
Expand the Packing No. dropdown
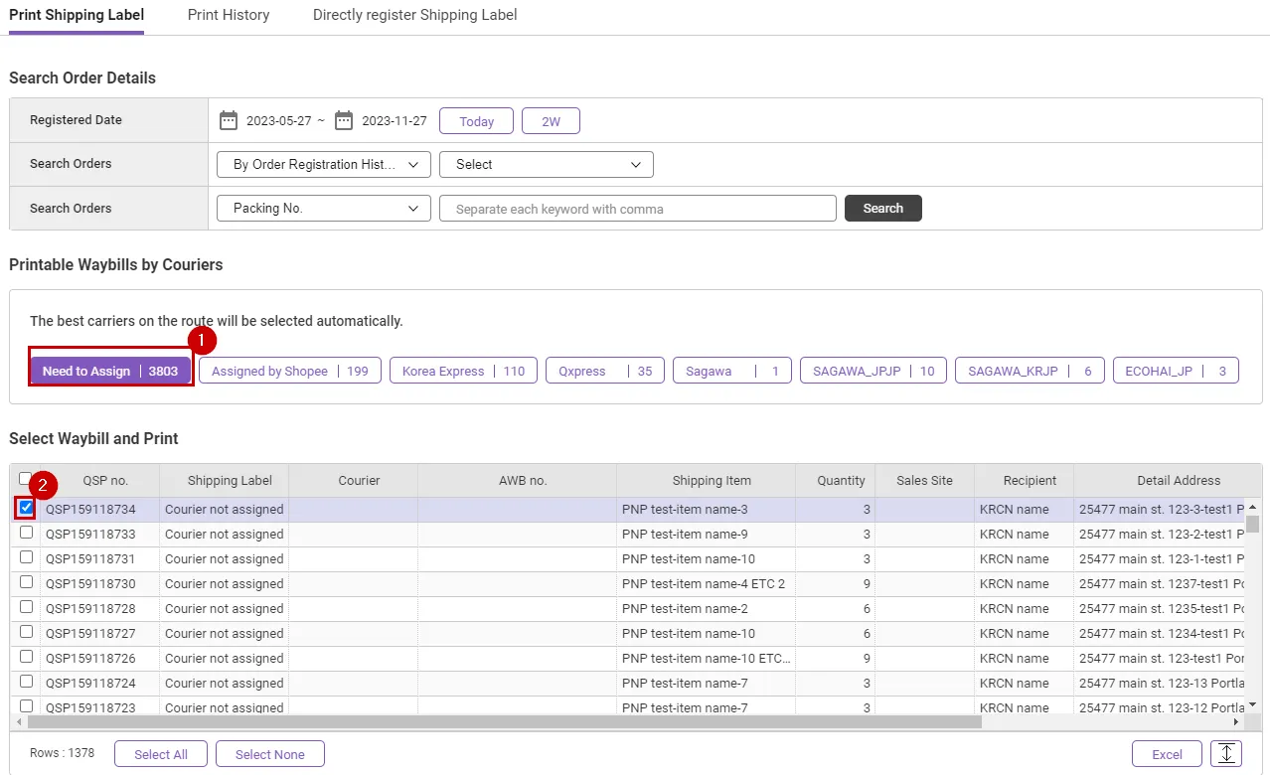(323, 209)
